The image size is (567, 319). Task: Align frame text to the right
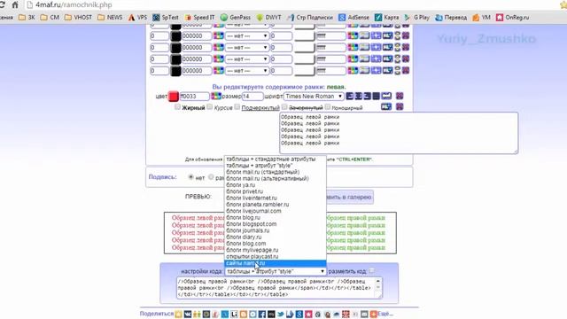point(367,96)
